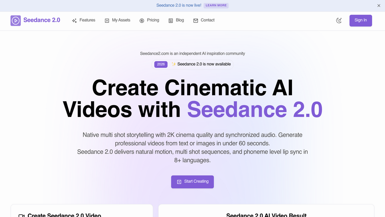Open the Contact nav link
Image resolution: width=385 pixels, height=217 pixels.
[x=207, y=20]
